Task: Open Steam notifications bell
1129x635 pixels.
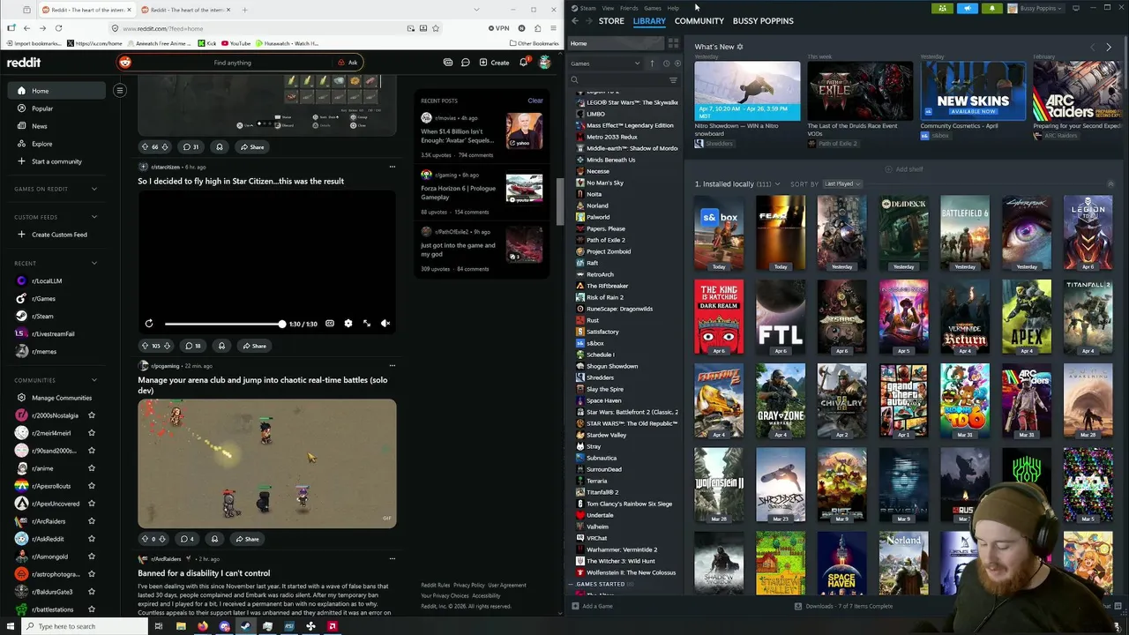Action: (992, 8)
